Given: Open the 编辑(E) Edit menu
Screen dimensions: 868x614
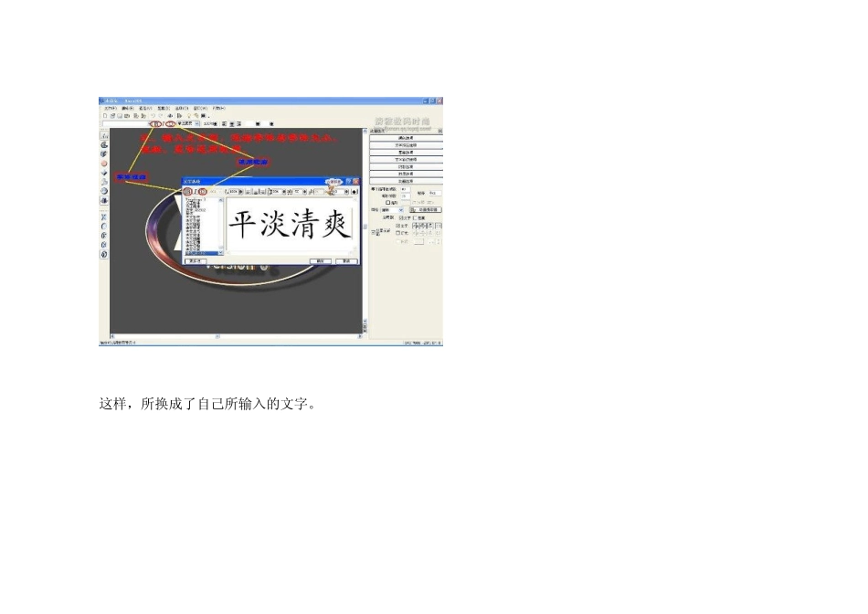Looking at the screenshot, I should click(128, 108).
